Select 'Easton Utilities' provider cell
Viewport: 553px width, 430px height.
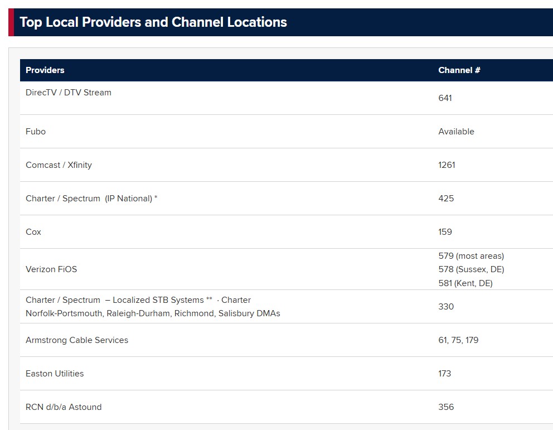click(55, 374)
